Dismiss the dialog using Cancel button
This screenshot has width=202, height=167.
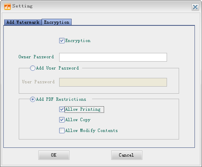127,155
